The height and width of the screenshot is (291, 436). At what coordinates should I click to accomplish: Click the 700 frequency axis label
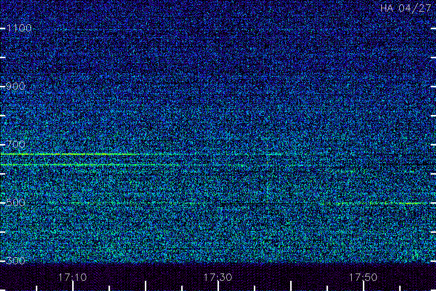click(x=16, y=145)
